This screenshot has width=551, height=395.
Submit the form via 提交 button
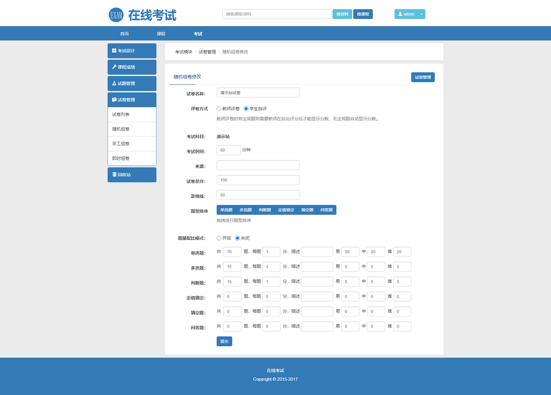coord(224,341)
